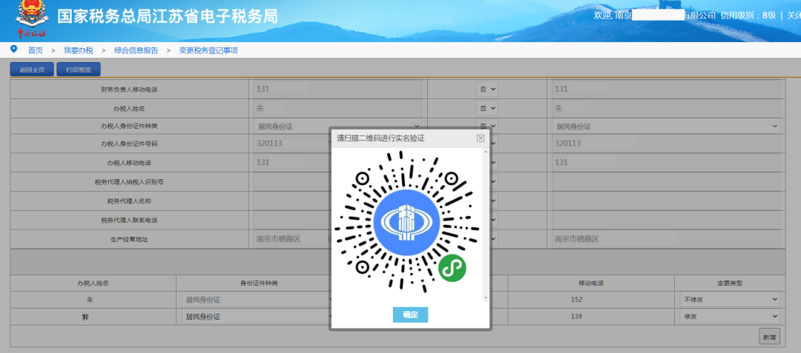Screen dimensions: 801x353
Task: Click the 生产经营地址 label
Action: [129, 240]
